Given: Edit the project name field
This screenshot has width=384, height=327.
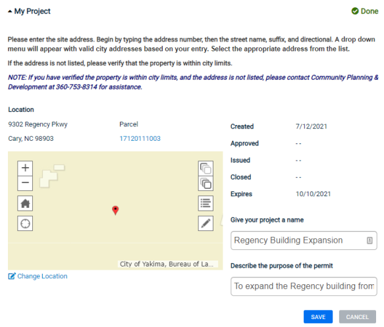Looking at the screenshot, I should 304,240.
